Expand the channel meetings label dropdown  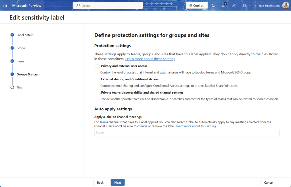click(x=187, y=133)
